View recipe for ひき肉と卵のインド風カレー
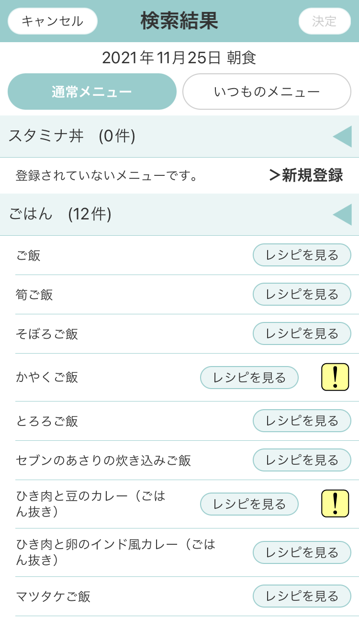This screenshot has height=620, width=359. coord(302,552)
